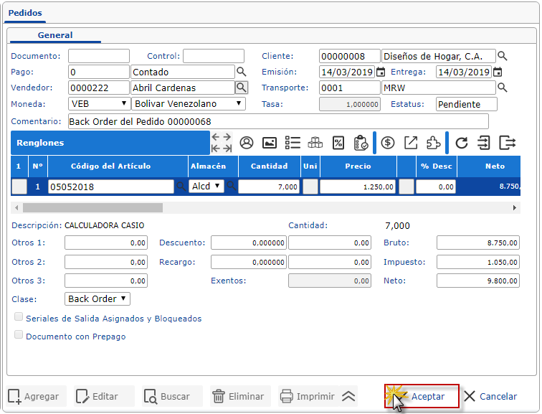Screen dimensions: 542x414
Task: Check the Documento con Prepago box
Action: [19, 336]
